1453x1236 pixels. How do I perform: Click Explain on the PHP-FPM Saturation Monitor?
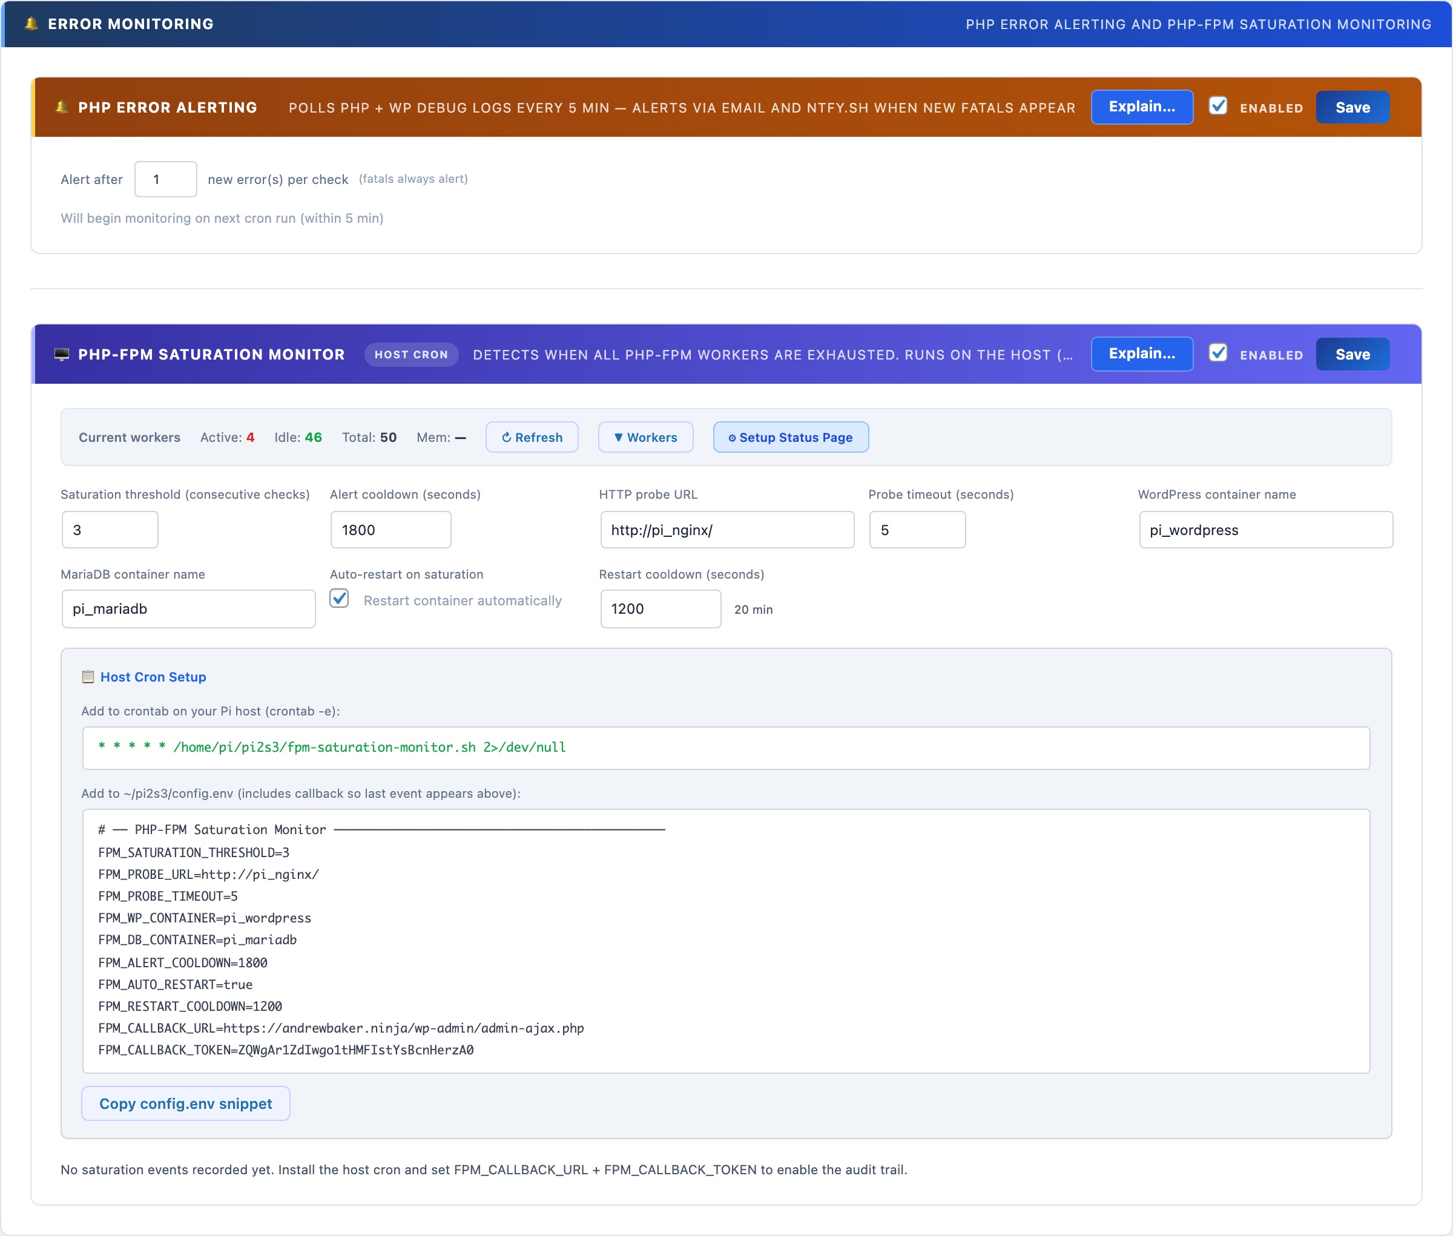pyautogui.click(x=1142, y=353)
